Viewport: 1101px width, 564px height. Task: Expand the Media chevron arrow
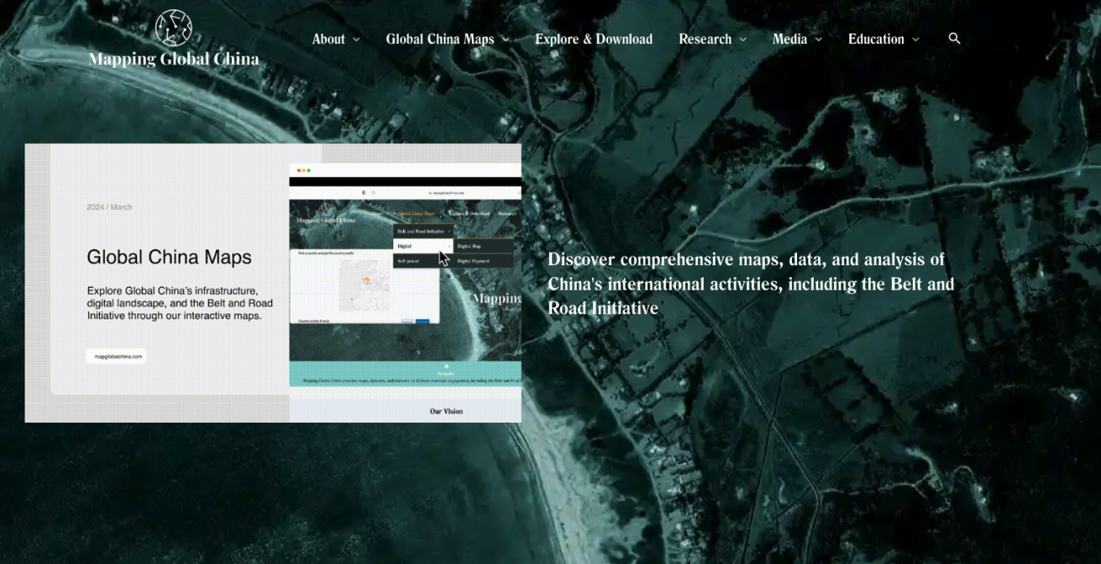(x=818, y=40)
